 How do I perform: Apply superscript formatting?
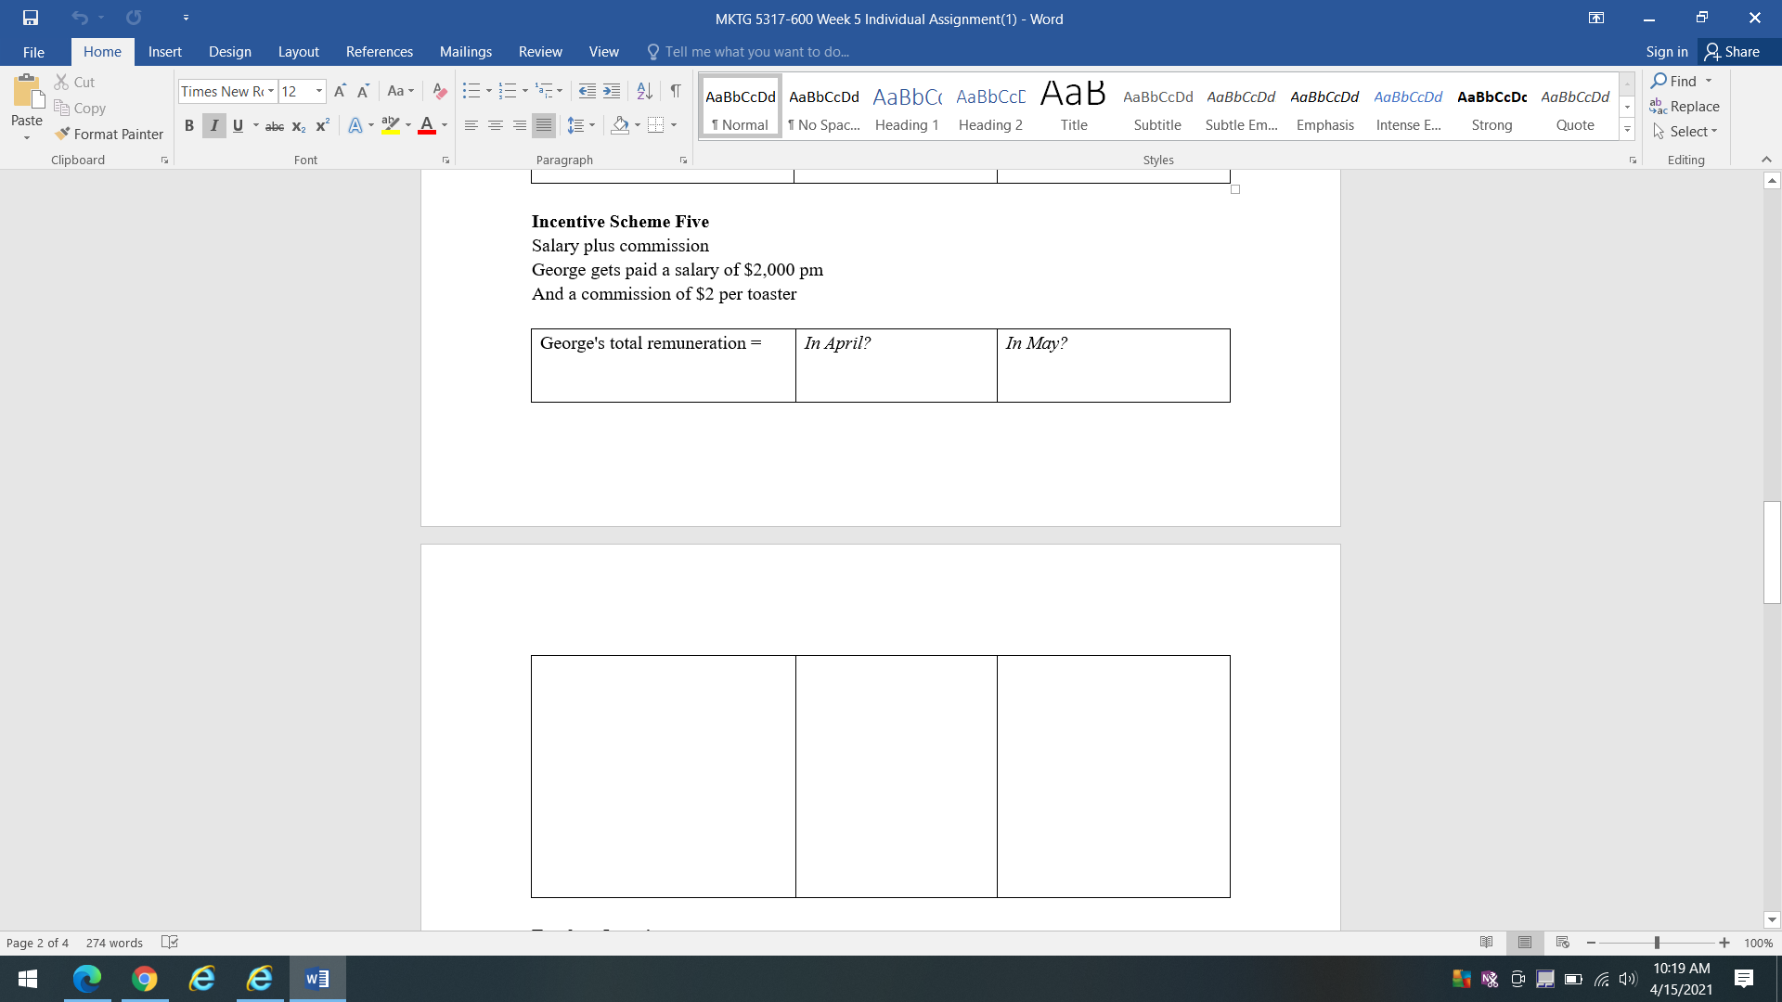point(323,125)
